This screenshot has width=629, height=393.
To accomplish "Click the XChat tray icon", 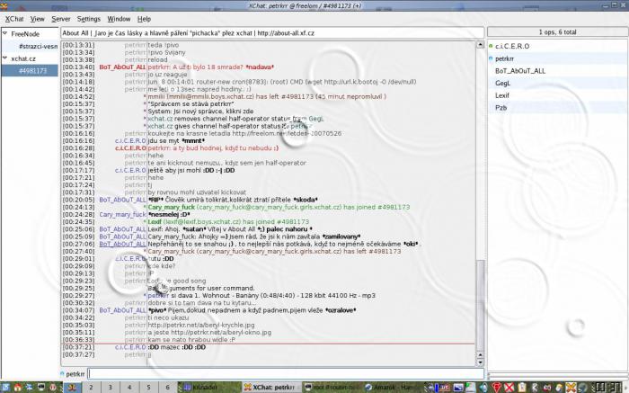I will coord(571,388).
